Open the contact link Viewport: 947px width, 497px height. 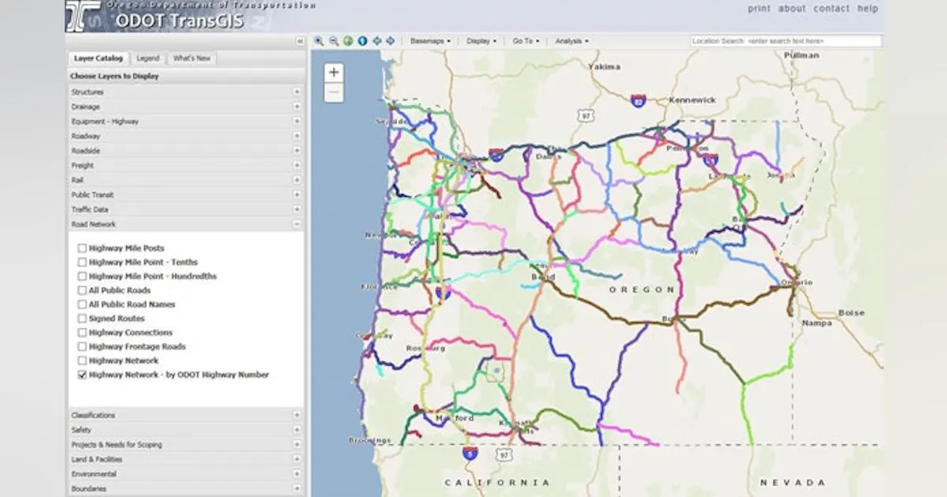click(832, 9)
